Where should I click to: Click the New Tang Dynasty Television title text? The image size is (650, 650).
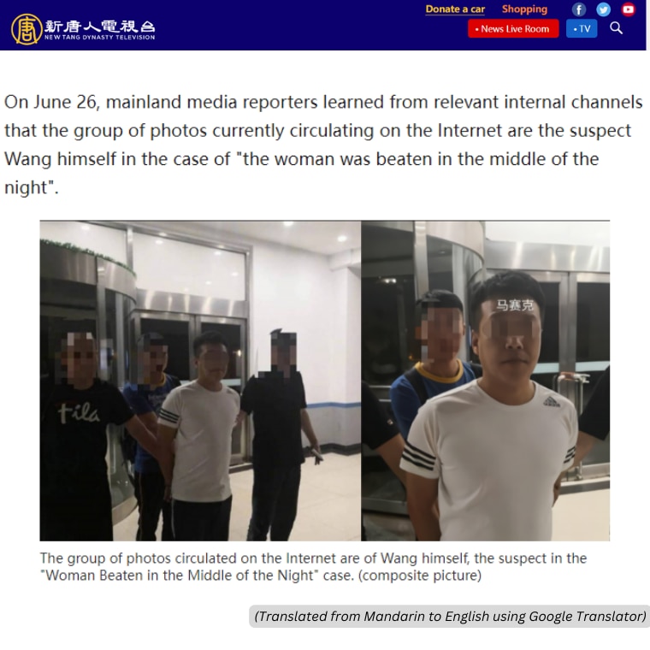99,38
